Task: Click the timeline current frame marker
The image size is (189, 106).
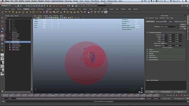Action: (x=53, y=95)
